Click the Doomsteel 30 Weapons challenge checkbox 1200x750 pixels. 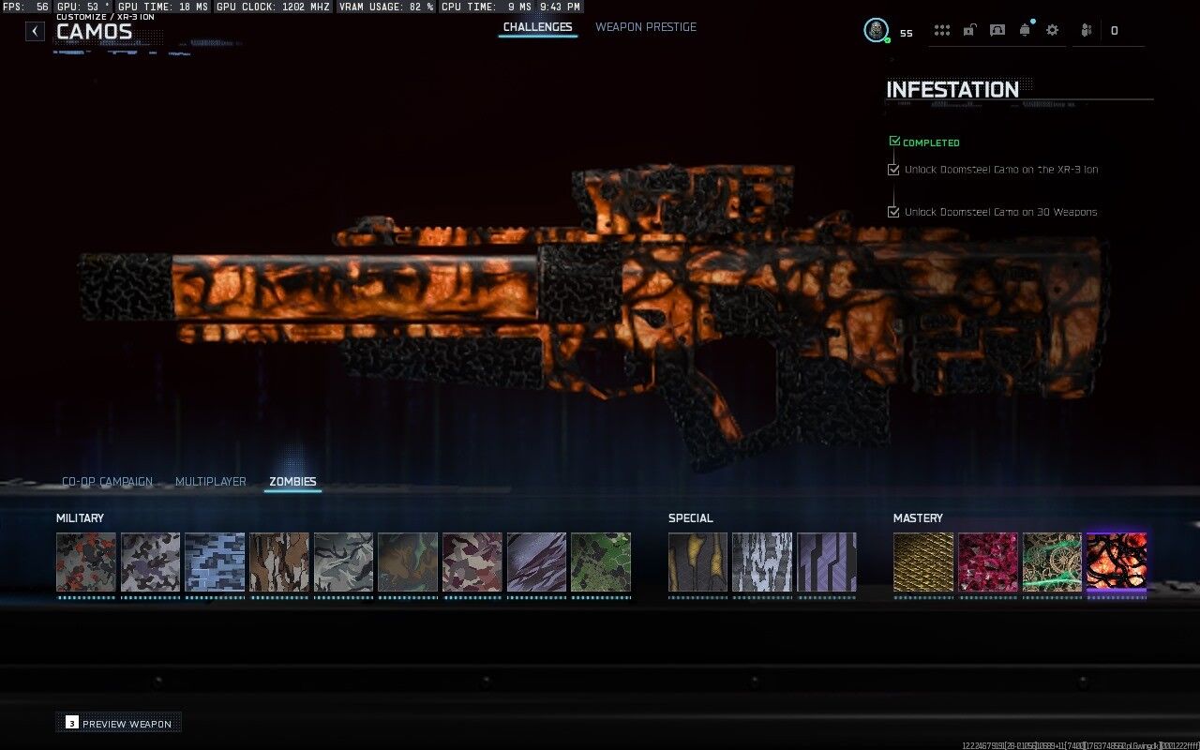(x=893, y=212)
